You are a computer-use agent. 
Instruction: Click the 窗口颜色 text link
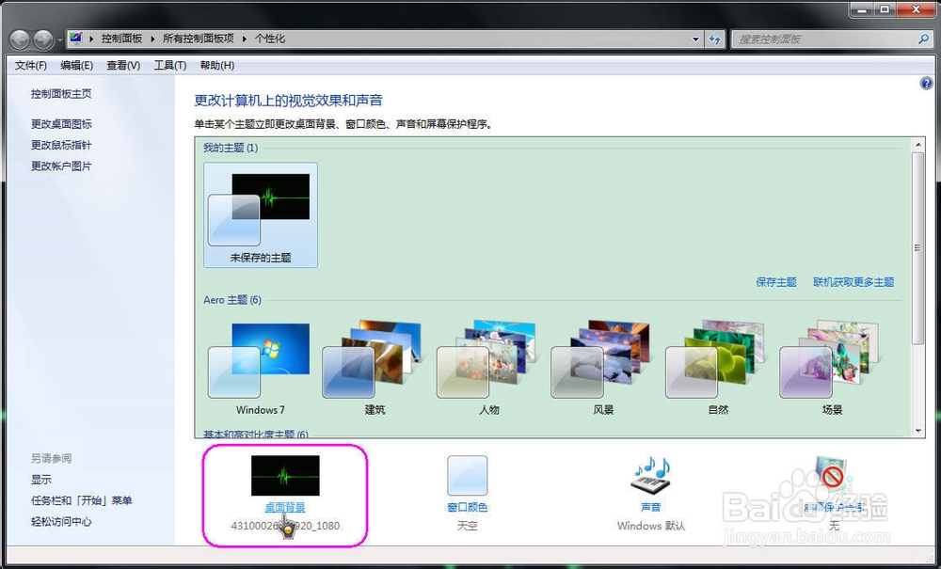pos(467,507)
